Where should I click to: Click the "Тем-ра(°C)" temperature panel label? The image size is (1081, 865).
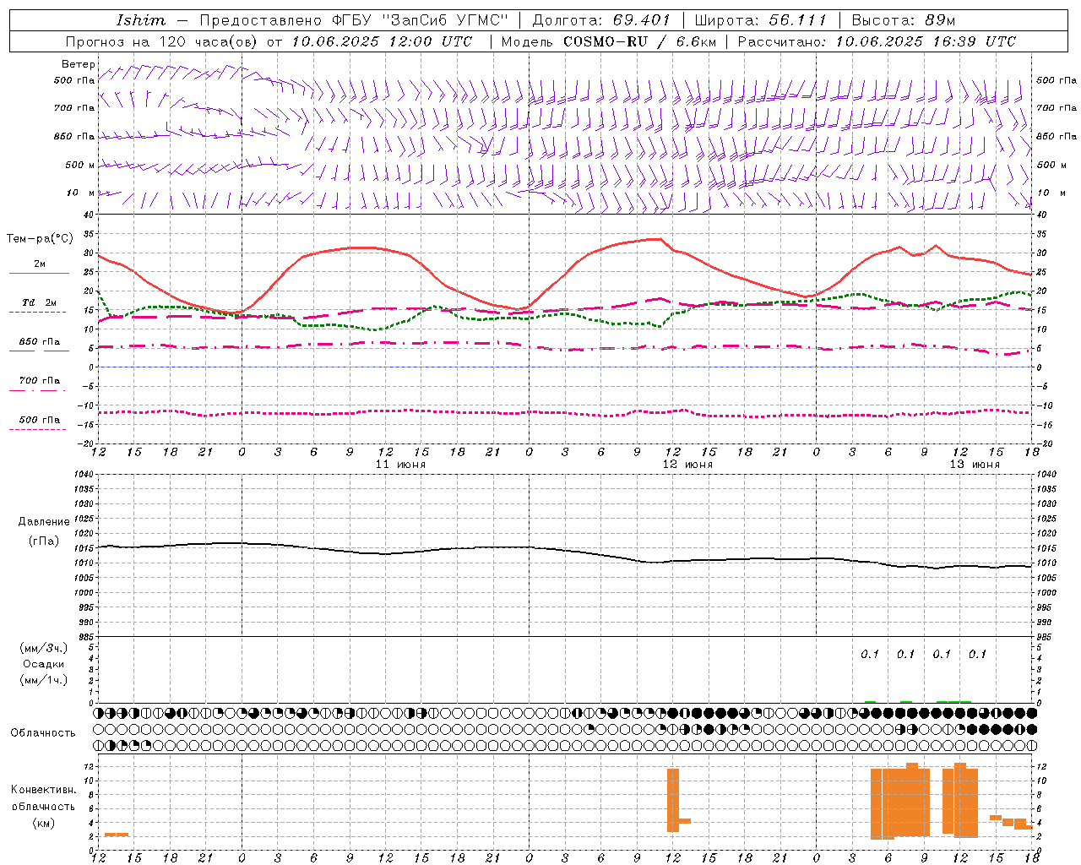pos(40,239)
